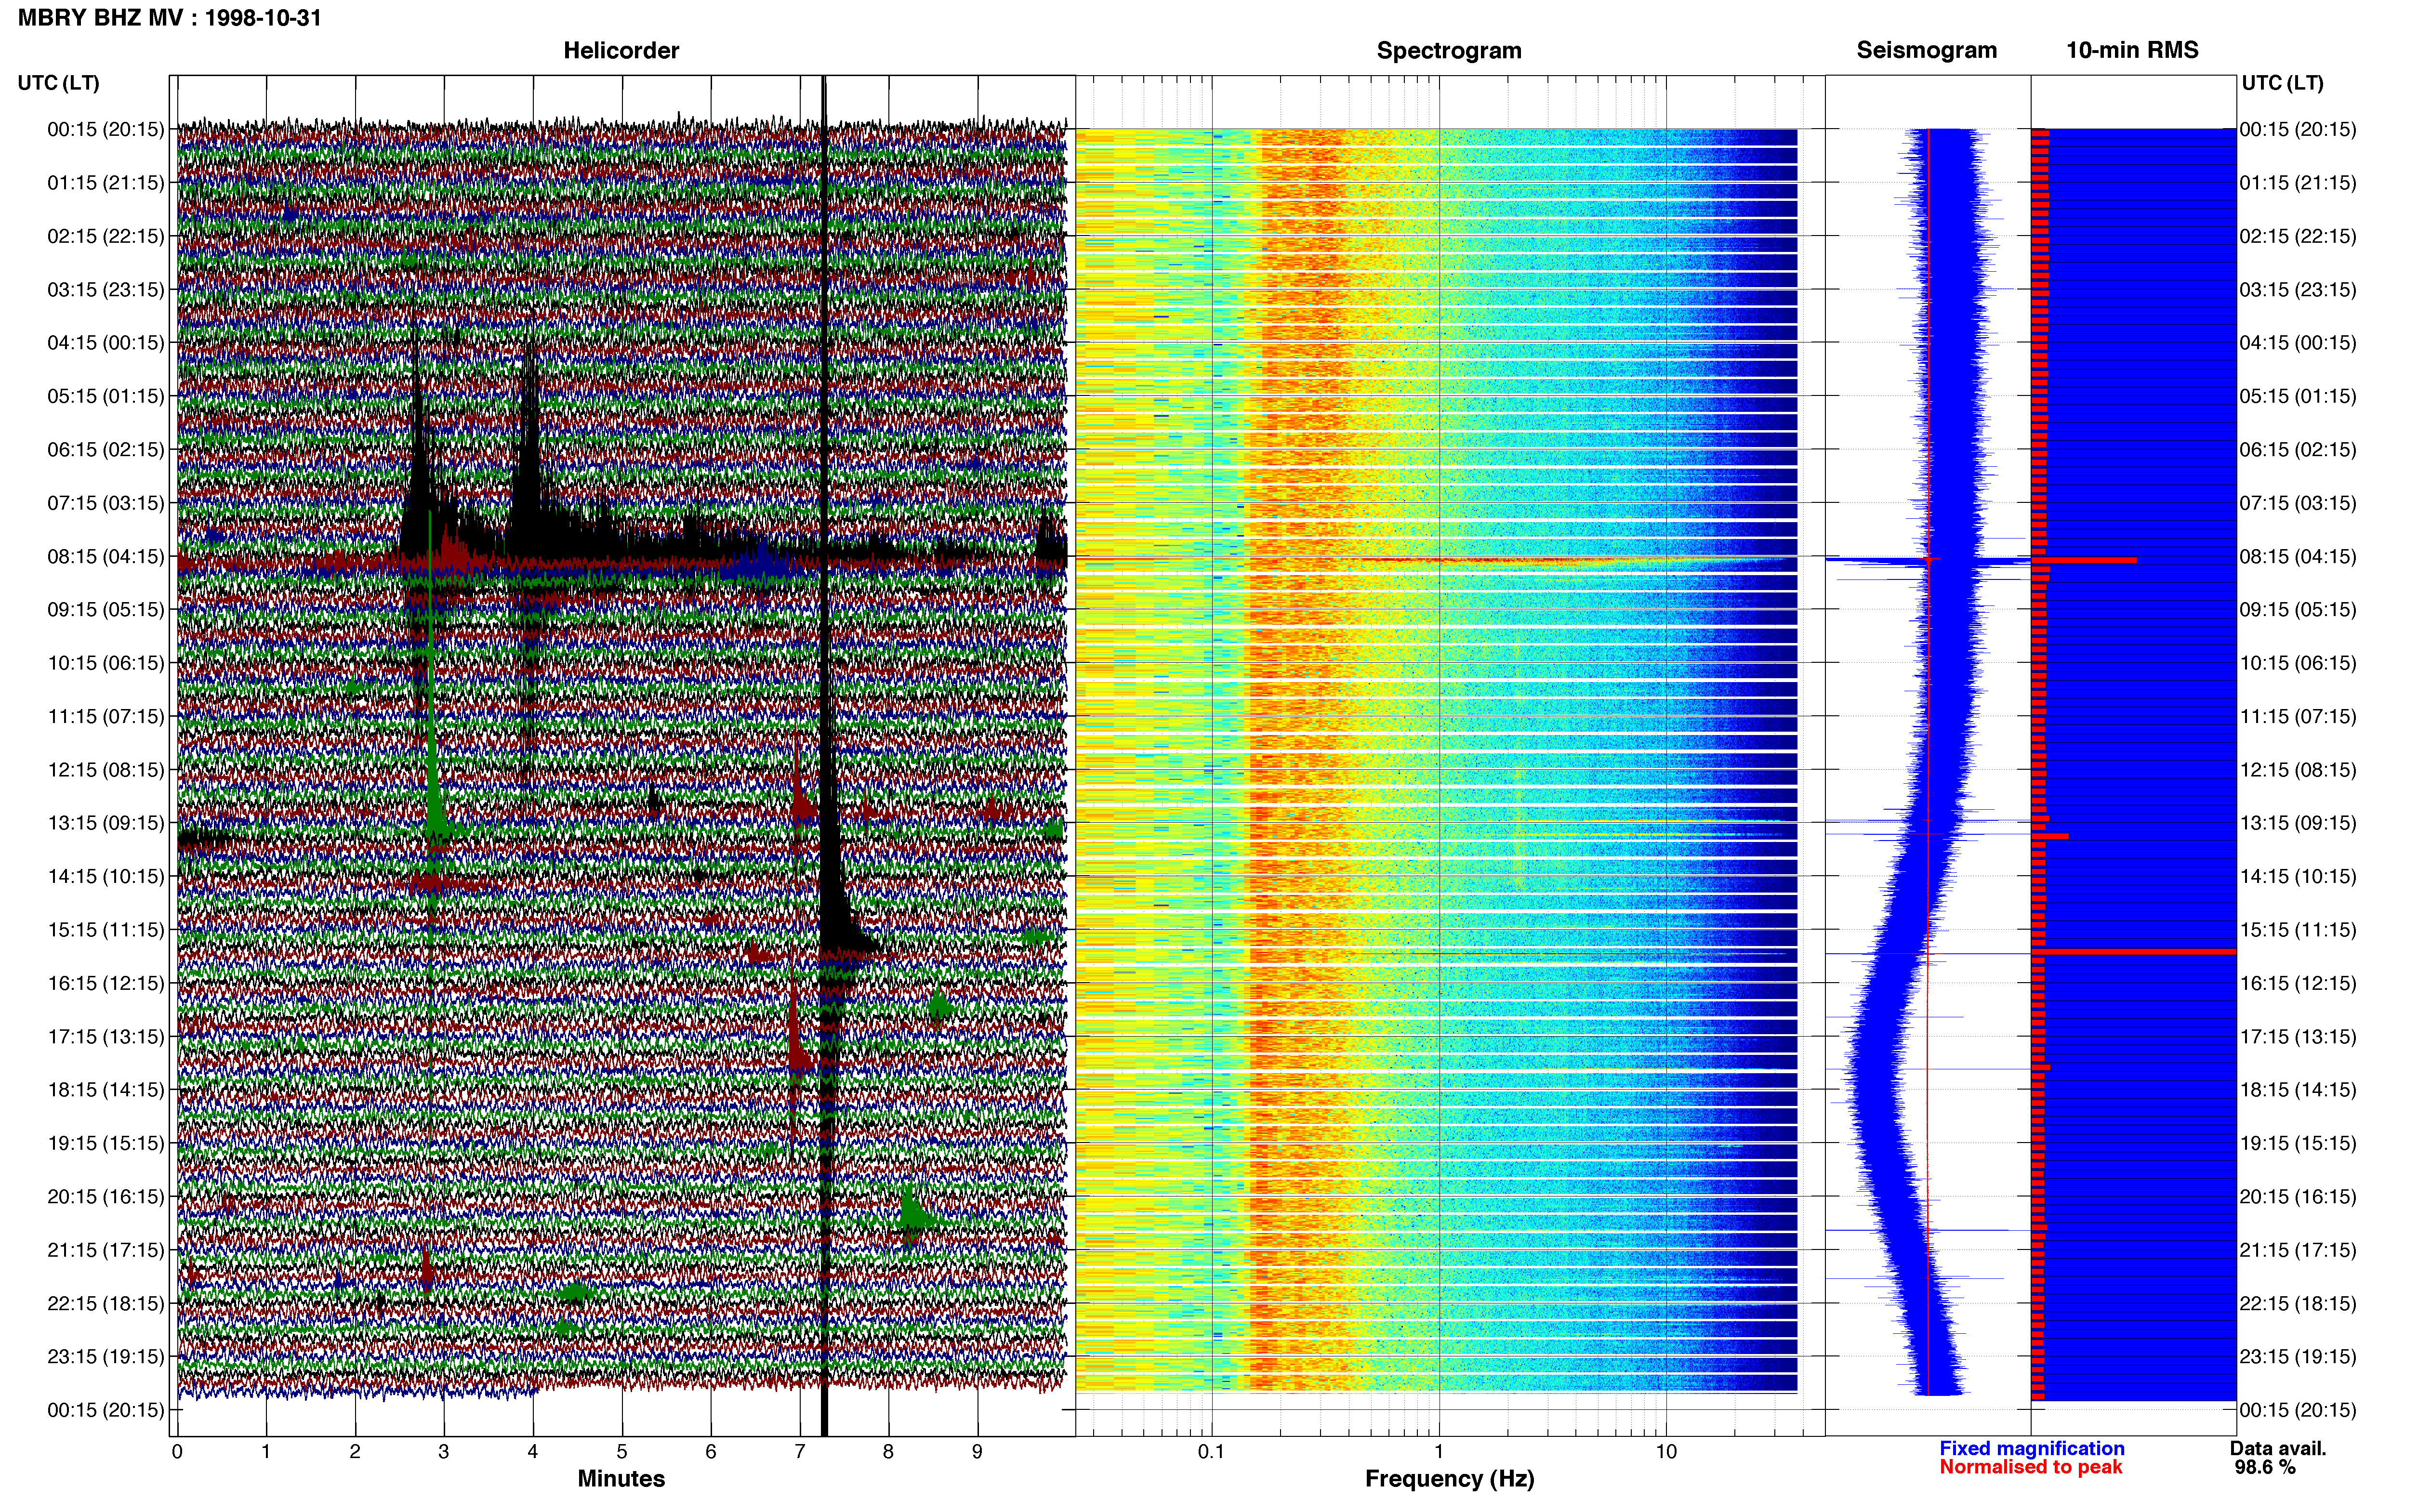
Task: Click the 0.1 tick label on frequency axis
Action: [1211, 1452]
